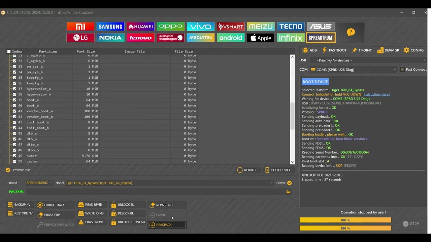Open the Huawei brand tab
431x242 pixels.
tap(140, 27)
